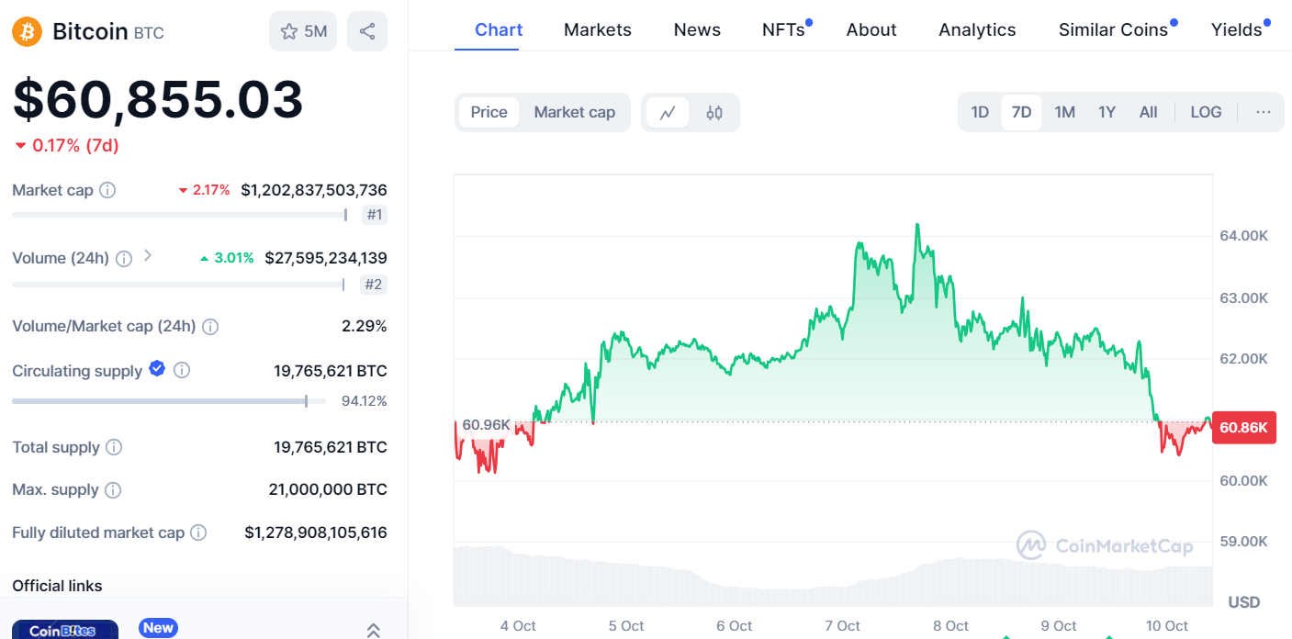Click the Max. supply 21,000,000 BTC value
Viewport: 1292px width, 639px height.
[328, 489]
